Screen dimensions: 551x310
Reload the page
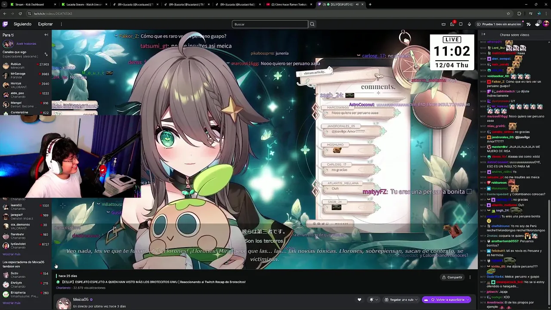(20, 13)
